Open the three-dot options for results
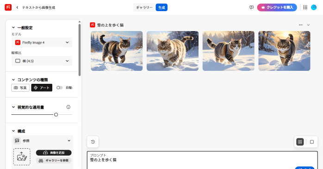This screenshot has height=169, width=323. click(x=301, y=25)
